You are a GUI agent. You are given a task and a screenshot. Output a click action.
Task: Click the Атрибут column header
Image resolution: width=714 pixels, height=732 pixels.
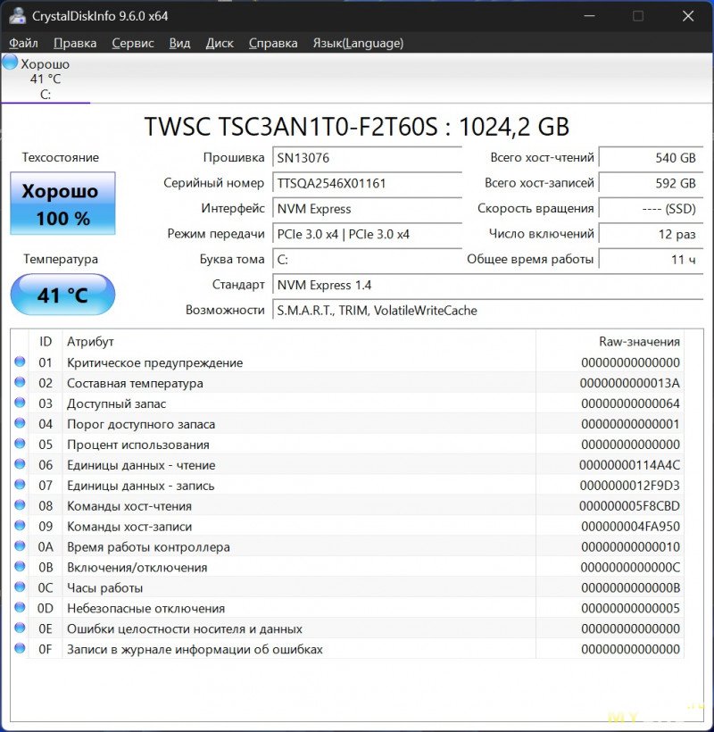(x=299, y=341)
